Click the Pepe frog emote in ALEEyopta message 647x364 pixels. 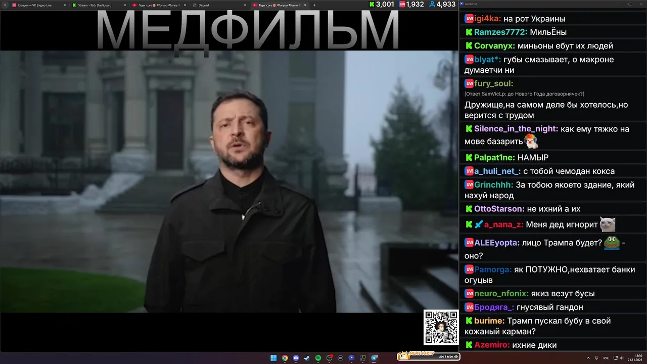[x=612, y=242]
